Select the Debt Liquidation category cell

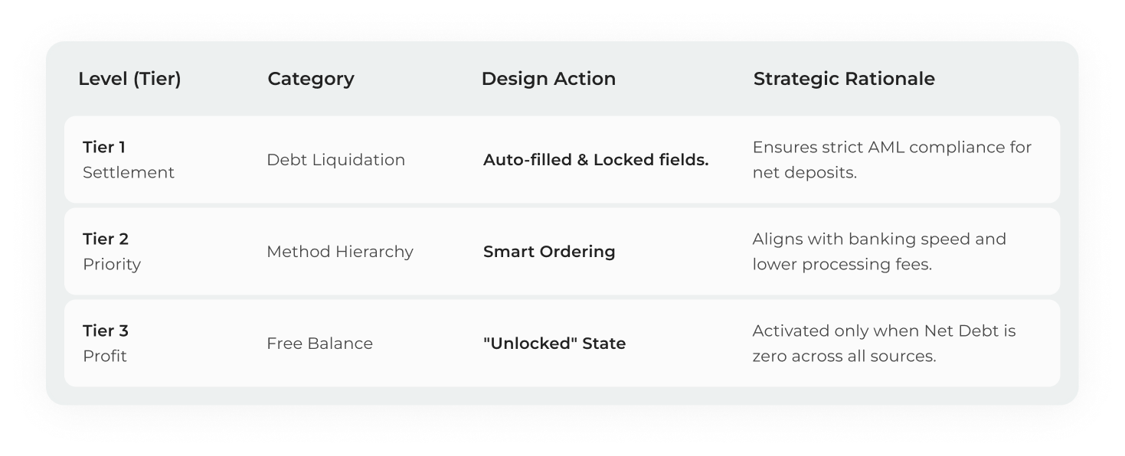(x=335, y=160)
